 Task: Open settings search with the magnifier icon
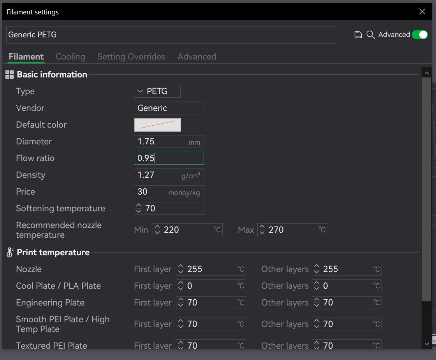(x=370, y=35)
